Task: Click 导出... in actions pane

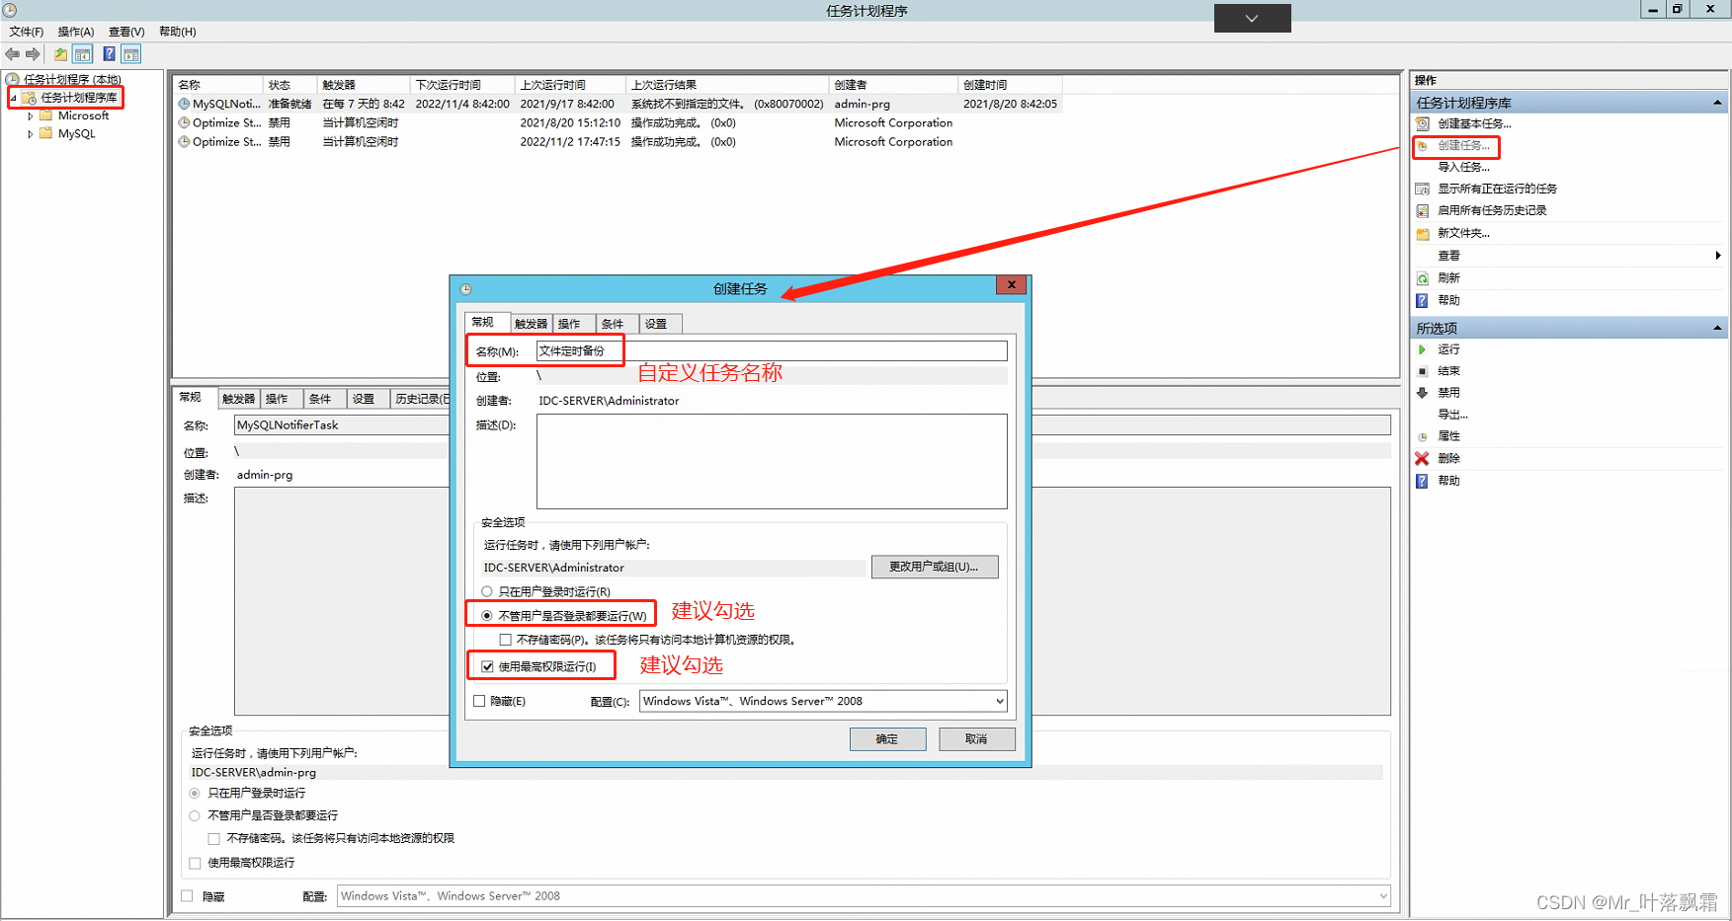Action: coord(1452,415)
